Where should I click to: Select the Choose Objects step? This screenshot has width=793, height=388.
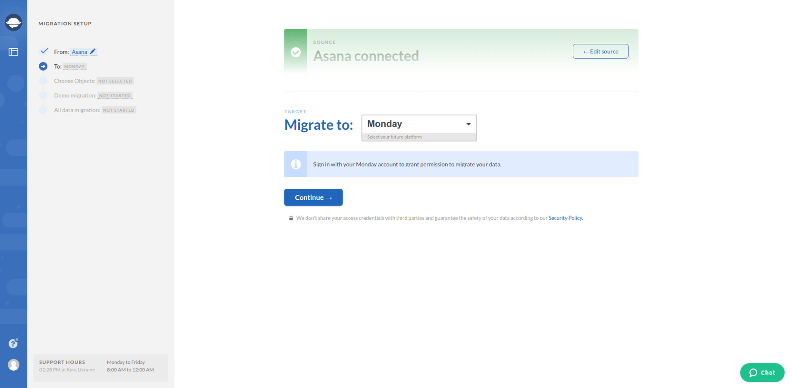[x=74, y=81]
